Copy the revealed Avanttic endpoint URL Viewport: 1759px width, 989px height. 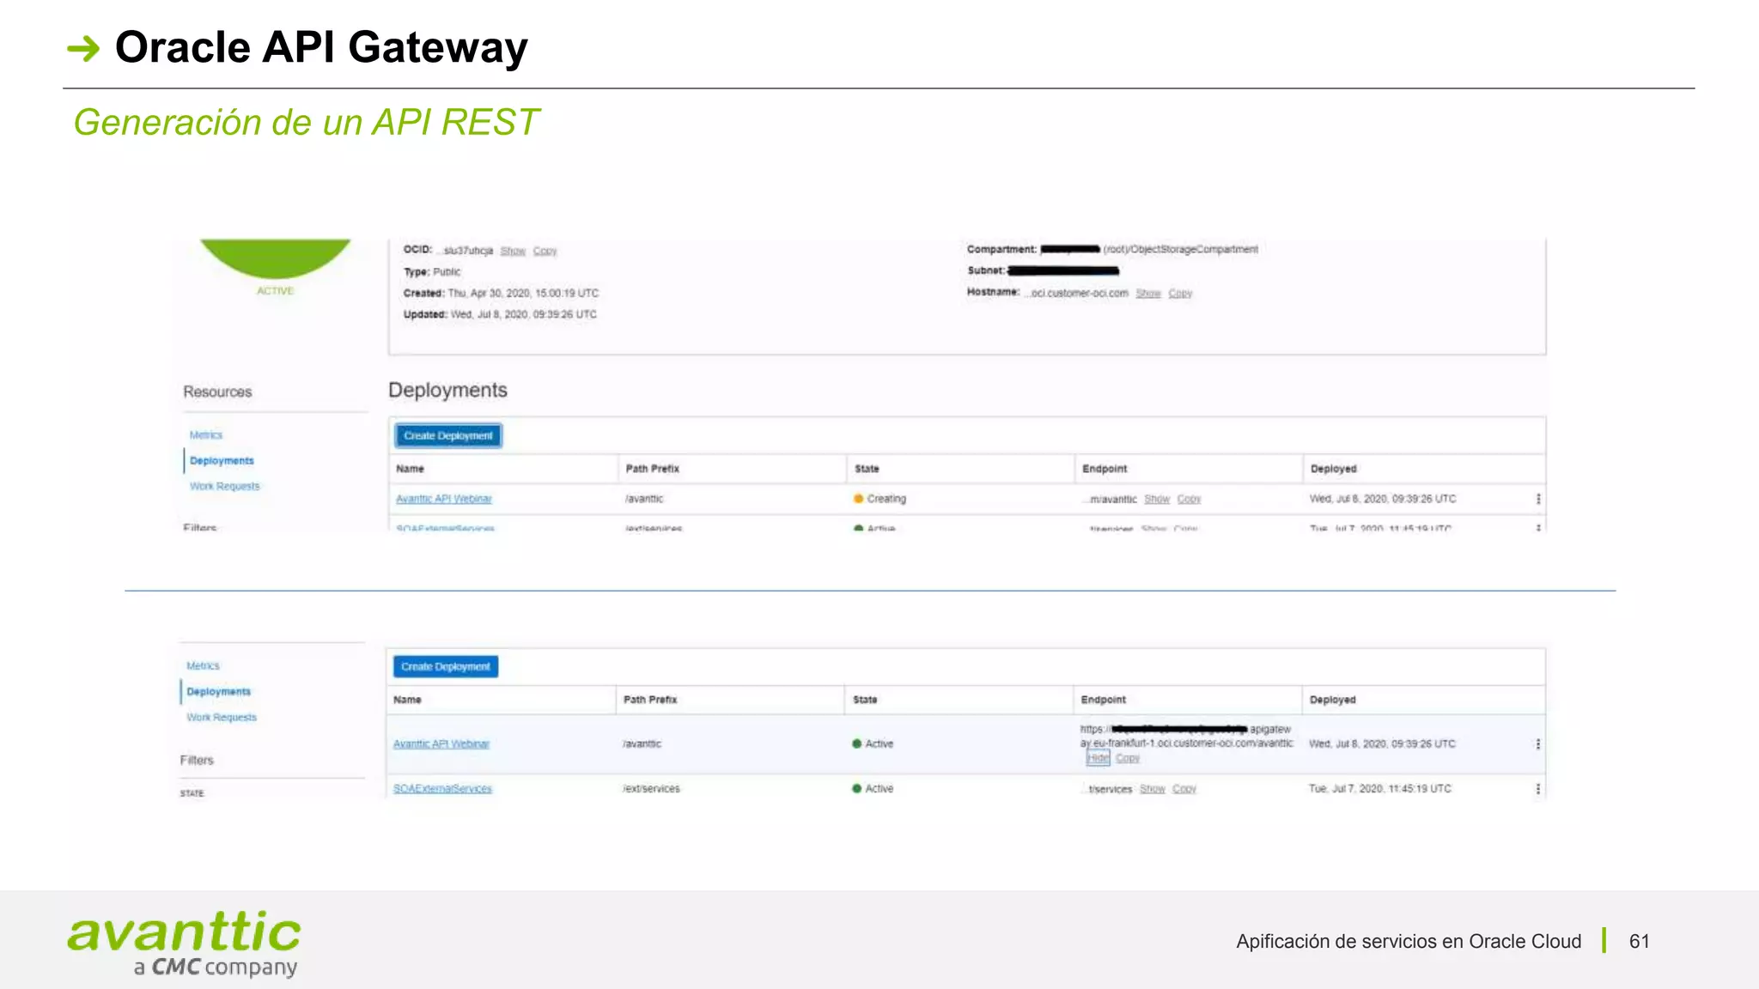1127,758
